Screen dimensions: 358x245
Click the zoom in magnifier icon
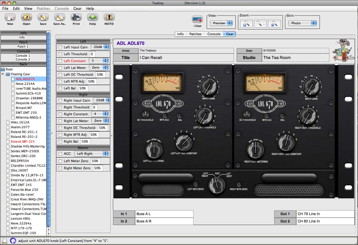coord(246,24)
